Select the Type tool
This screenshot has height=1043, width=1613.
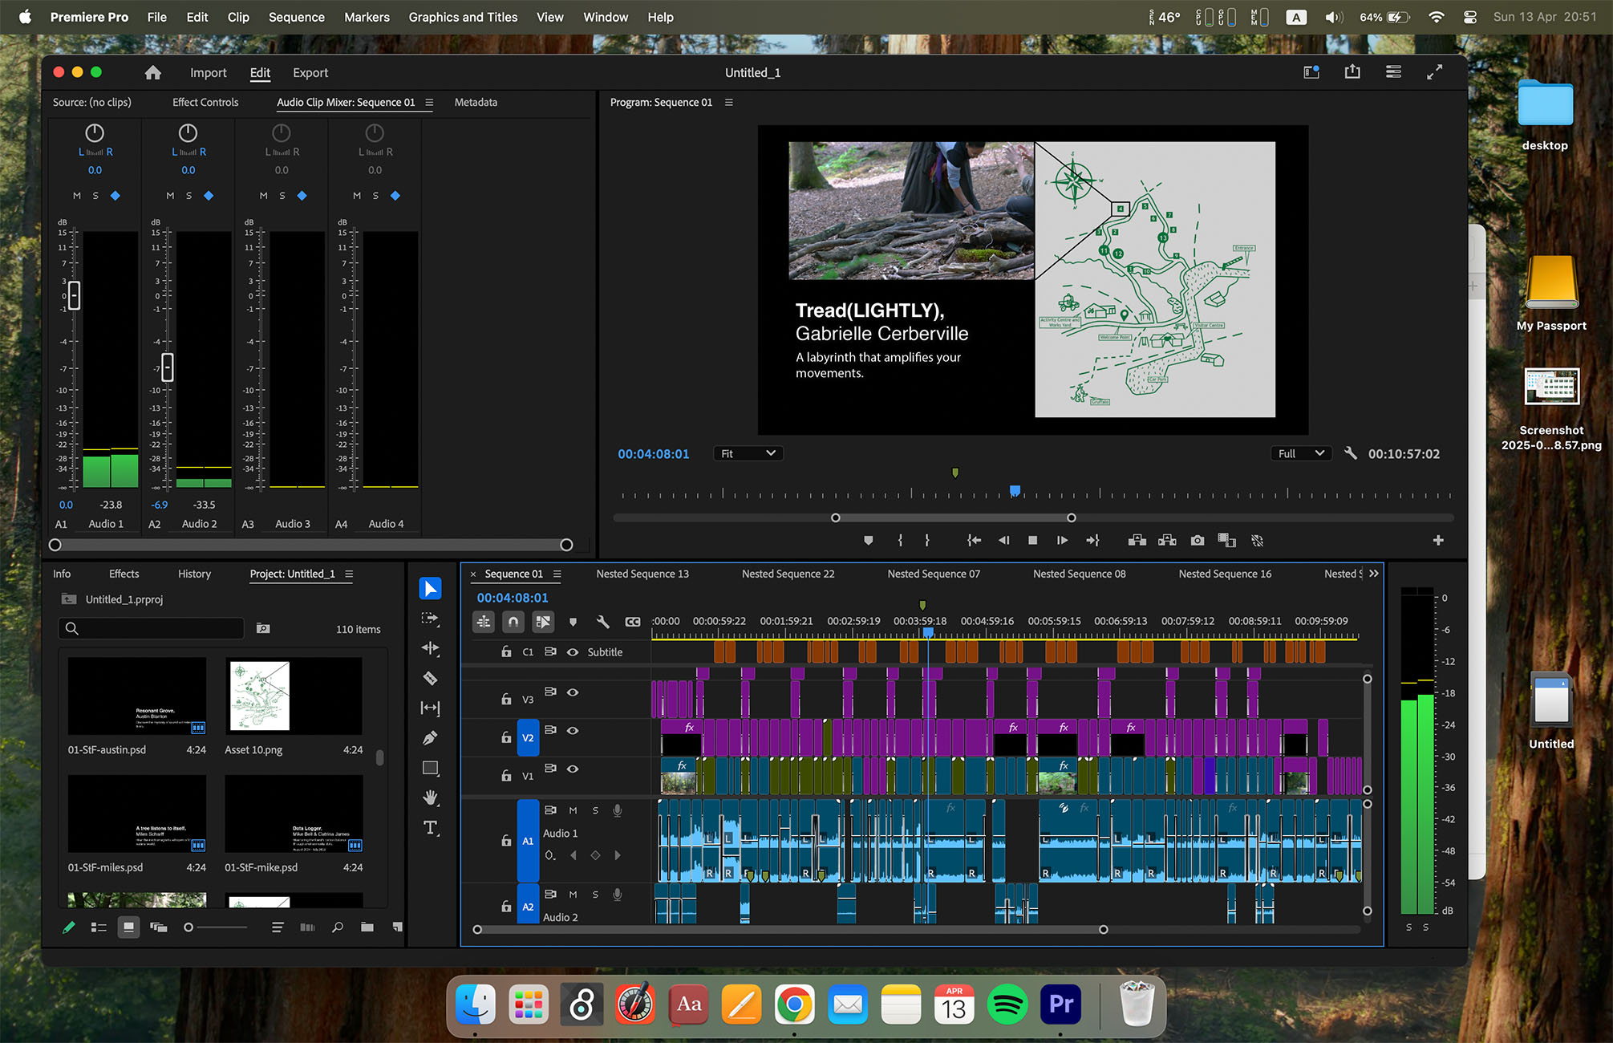tap(430, 828)
